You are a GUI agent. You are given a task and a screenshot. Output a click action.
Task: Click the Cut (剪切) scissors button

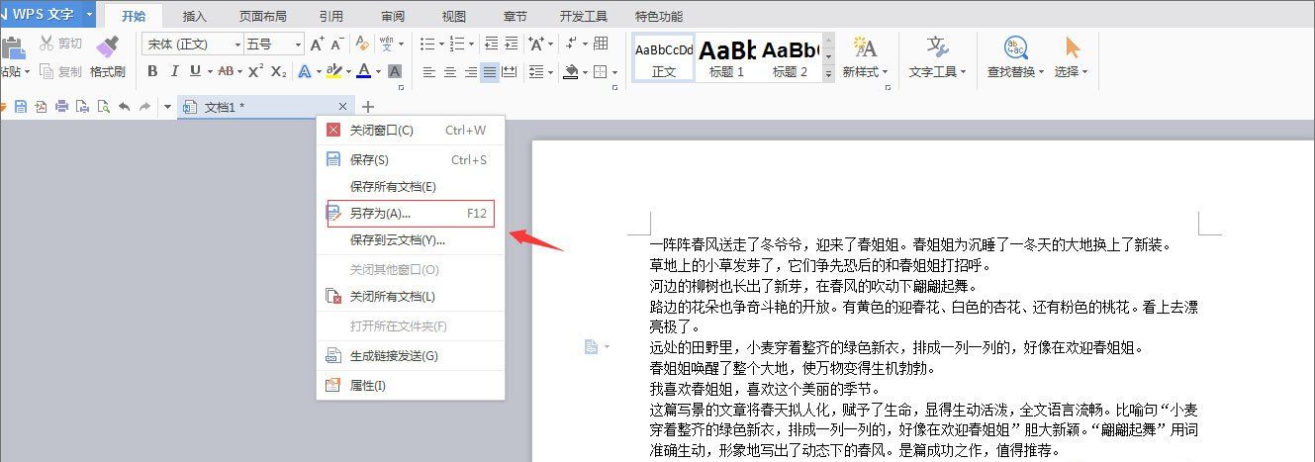(x=60, y=44)
